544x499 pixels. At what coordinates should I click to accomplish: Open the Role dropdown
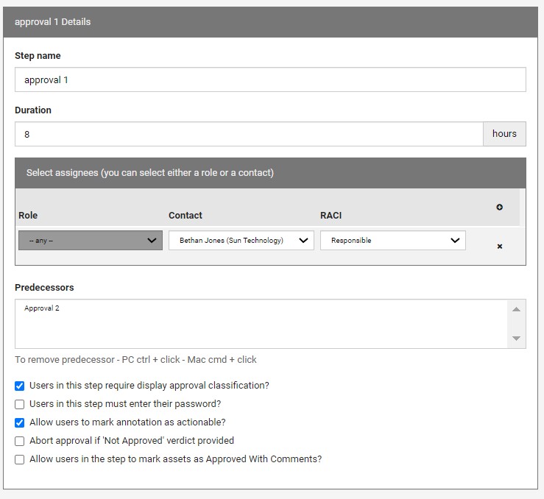(91, 241)
